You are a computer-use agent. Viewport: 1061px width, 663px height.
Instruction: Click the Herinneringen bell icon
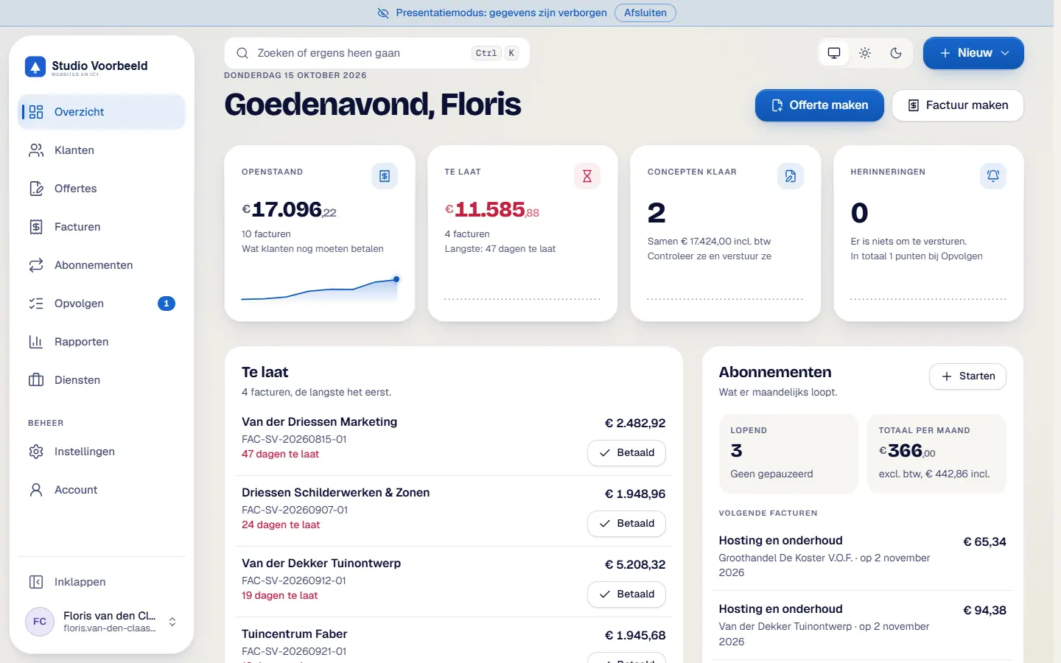coord(993,176)
